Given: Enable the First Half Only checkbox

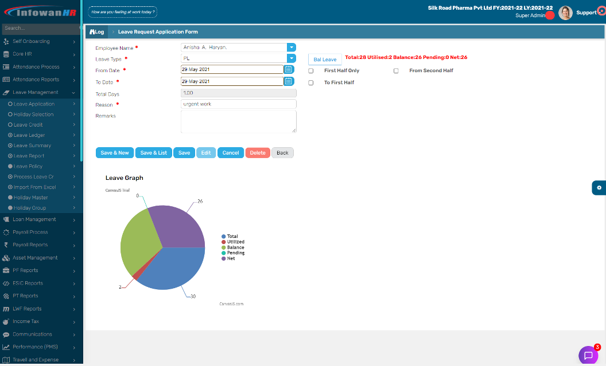Looking at the screenshot, I should point(311,71).
